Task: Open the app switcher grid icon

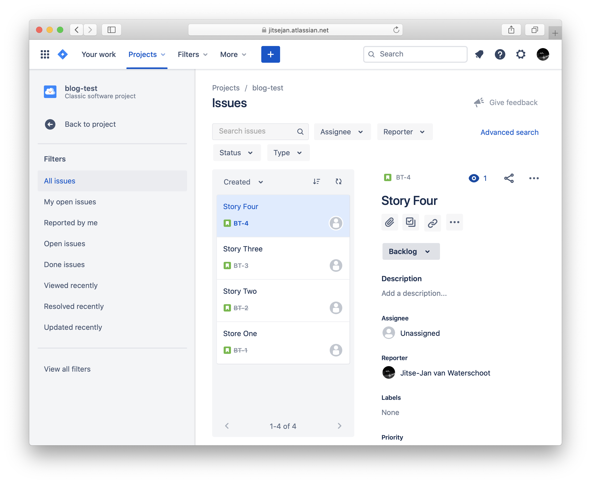Action: pyautogui.click(x=45, y=54)
